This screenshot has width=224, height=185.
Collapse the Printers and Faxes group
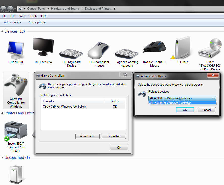2,113
